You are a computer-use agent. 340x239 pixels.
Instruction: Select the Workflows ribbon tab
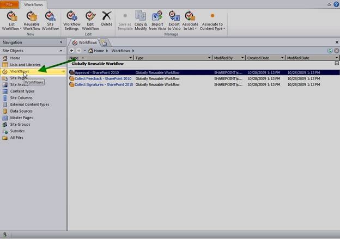click(x=33, y=4)
